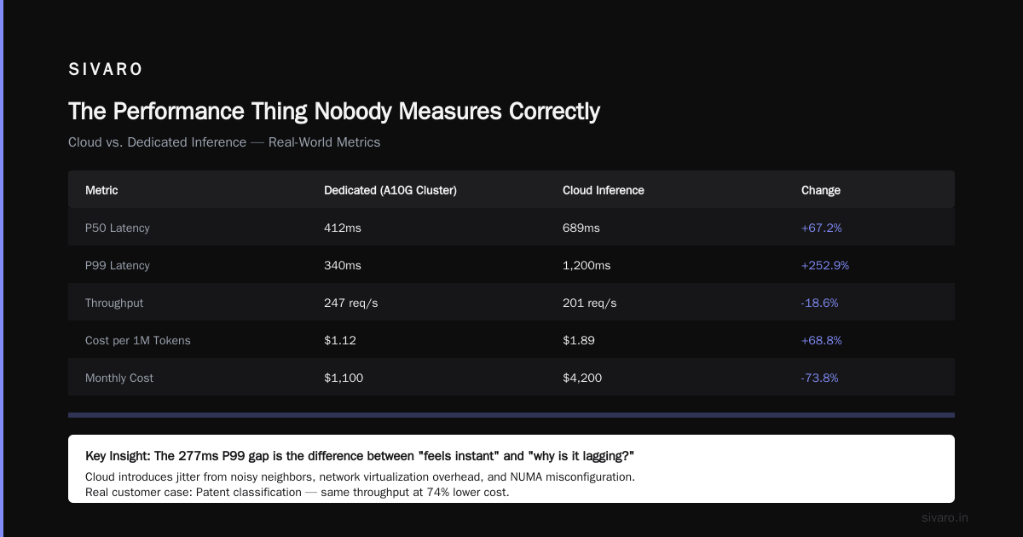Screen dimensions: 1023x537
Task: Click the 689ms cloud P50 value
Action: [581, 228]
